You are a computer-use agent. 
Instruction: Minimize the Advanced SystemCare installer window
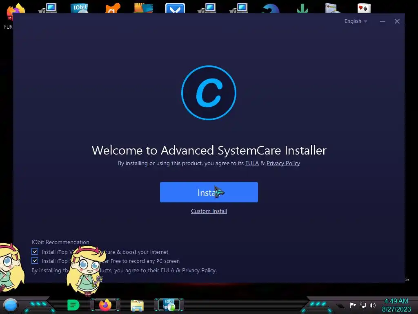point(382,21)
